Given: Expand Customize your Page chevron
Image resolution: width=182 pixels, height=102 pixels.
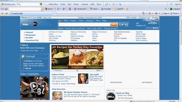Looking at the screenshot, I should pos(42,51).
